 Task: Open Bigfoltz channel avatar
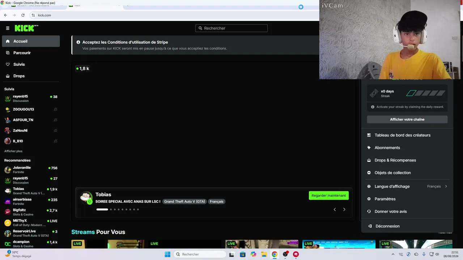click(8, 212)
